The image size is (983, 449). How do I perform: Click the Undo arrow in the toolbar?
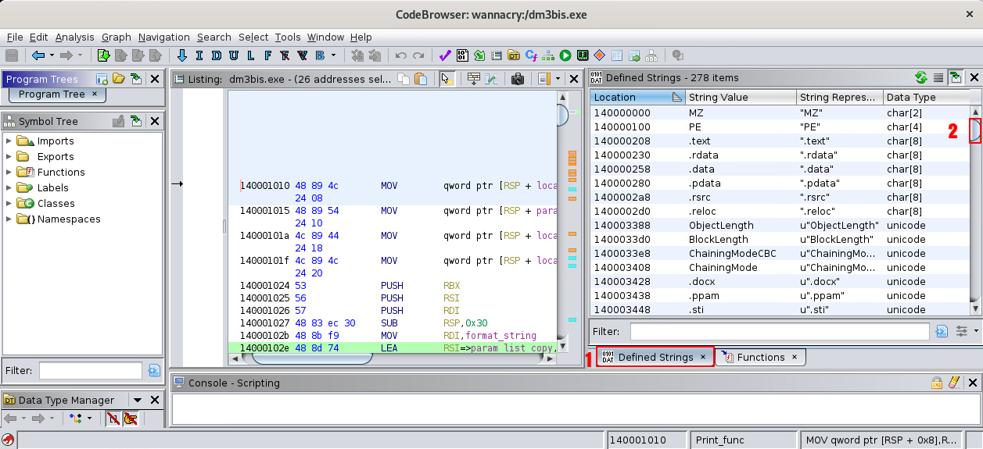point(401,55)
